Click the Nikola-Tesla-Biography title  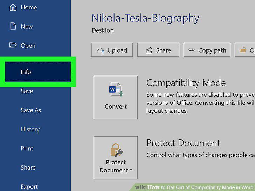(x=145, y=18)
